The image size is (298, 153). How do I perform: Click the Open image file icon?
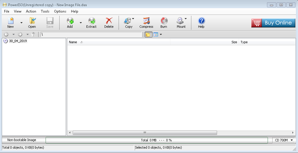[x=32, y=21]
